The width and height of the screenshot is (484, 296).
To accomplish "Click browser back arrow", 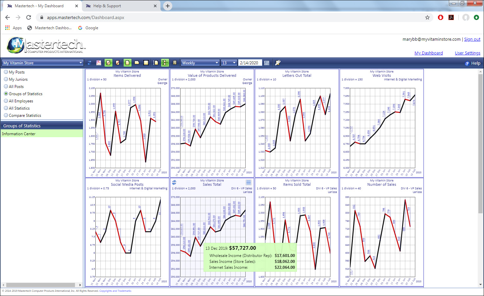I will pos(8,17).
